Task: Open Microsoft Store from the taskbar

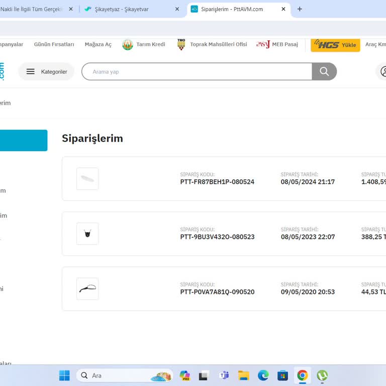Action: 282,375
